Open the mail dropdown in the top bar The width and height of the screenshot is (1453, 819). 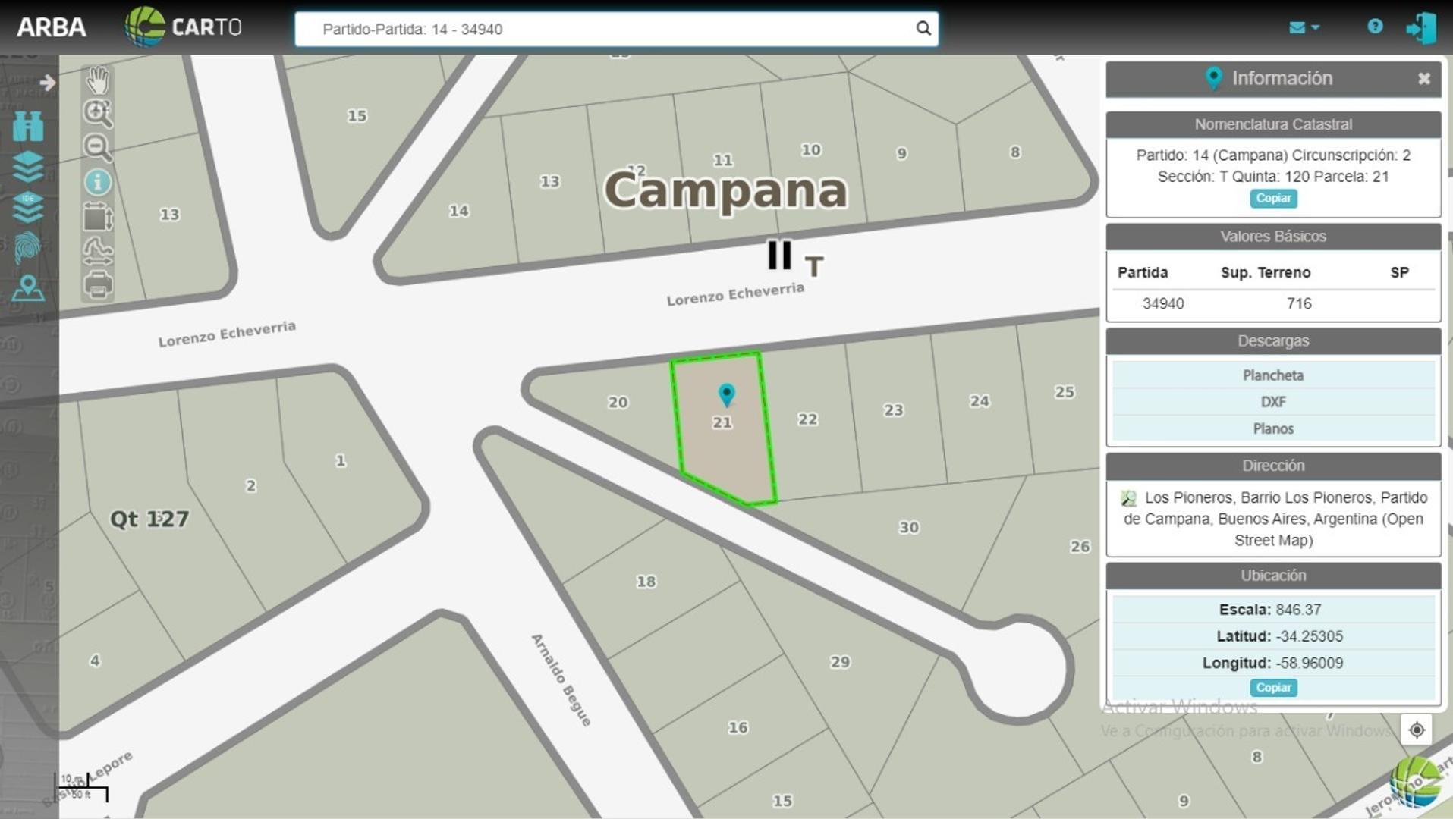(x=1307, y=27)
